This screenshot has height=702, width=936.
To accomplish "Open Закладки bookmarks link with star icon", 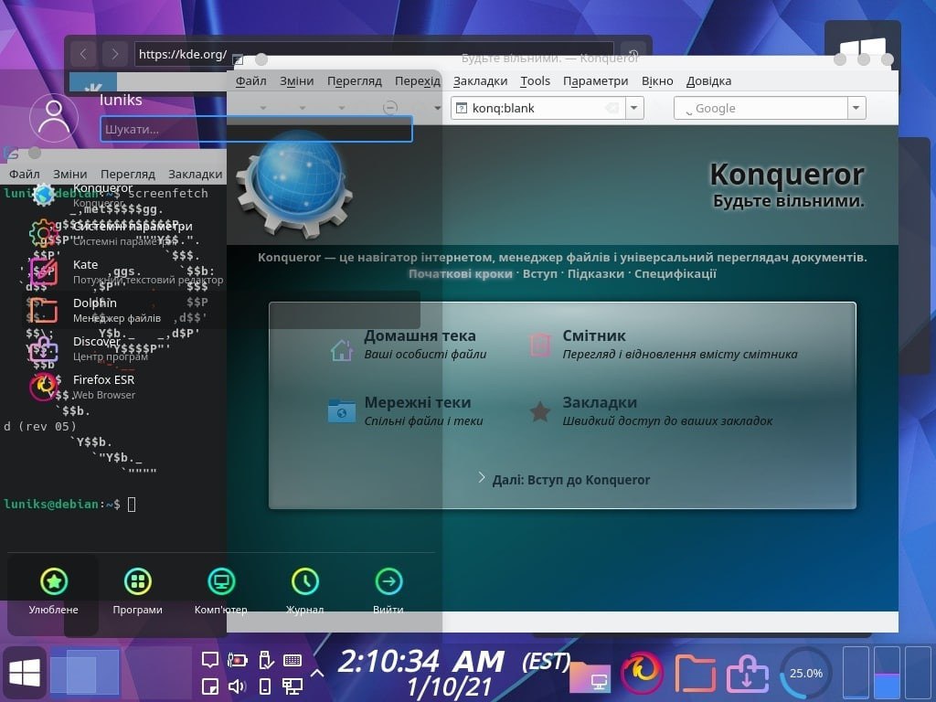I will click(600, 402).
